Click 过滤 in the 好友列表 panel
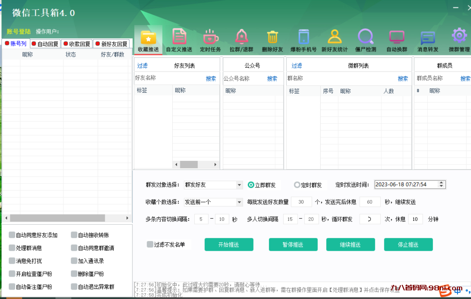 tap(142, 66)
